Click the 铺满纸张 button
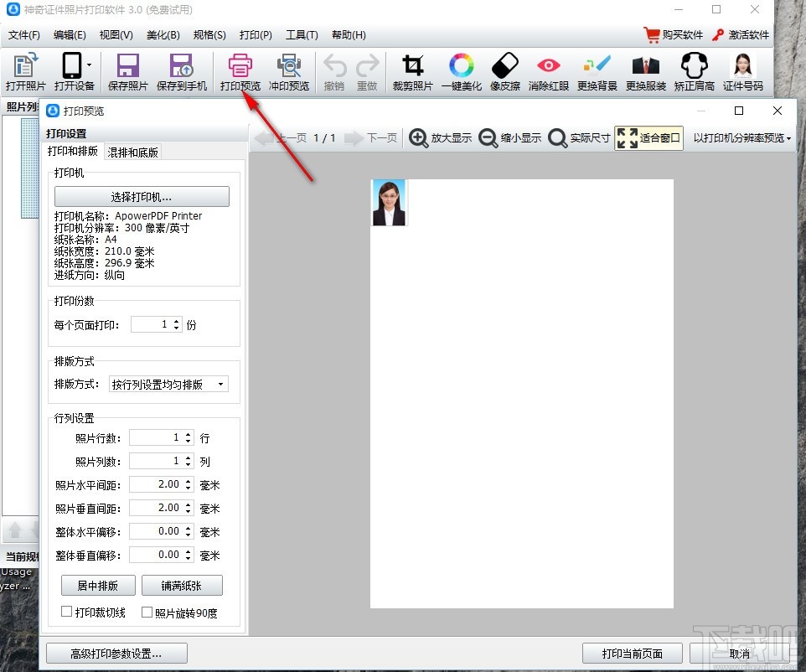The height and width of the screenshot is (672, 806). pyautogui.click(x=182, y=585)
